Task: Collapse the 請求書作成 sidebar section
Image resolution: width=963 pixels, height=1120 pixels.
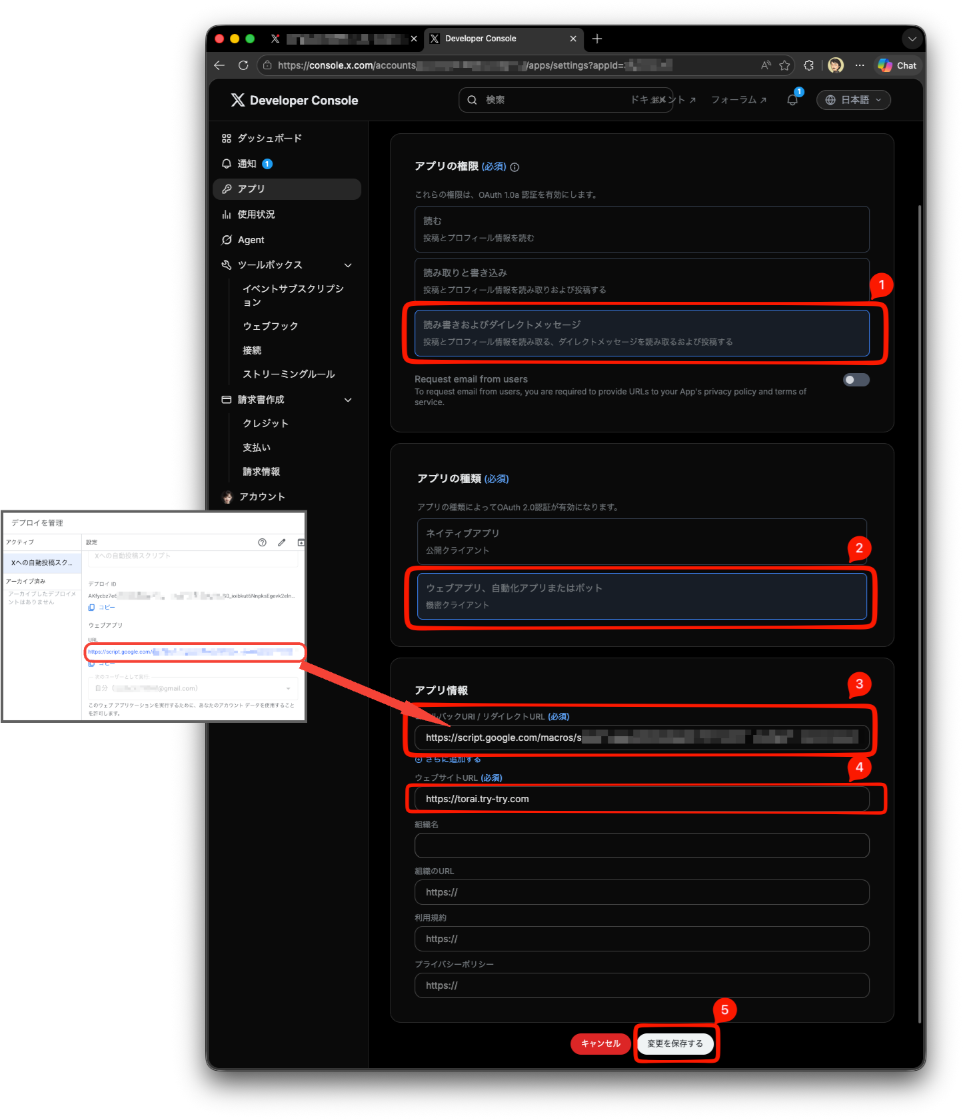Action: click(x=348, y=400)
